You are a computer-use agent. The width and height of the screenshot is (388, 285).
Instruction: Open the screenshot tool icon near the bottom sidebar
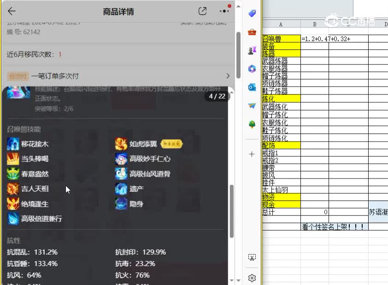pos(252,257)
